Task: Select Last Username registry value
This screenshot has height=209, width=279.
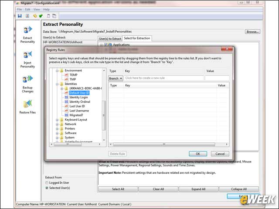Action: point(79,111)
